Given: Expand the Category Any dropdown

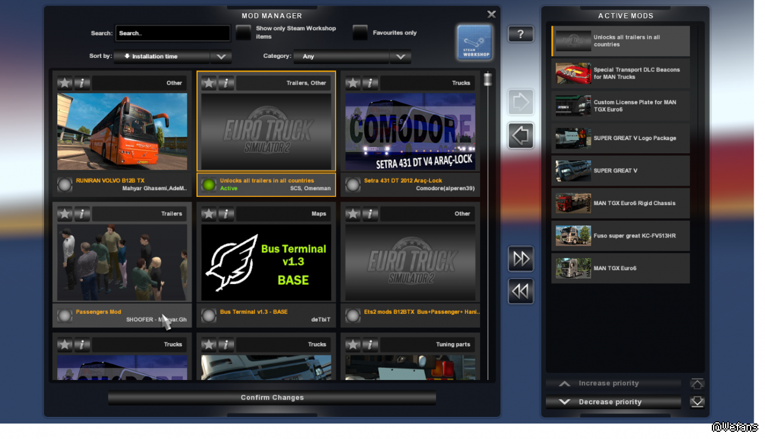Looking at the screenshot, I should point(352,57).
